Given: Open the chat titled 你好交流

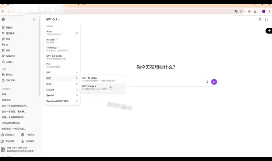Looking at the screenshot, I should (6, 100).
